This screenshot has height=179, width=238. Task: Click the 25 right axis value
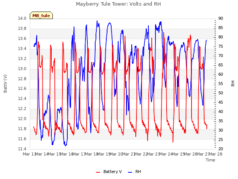pyautogui.click(x=221, y=139)
